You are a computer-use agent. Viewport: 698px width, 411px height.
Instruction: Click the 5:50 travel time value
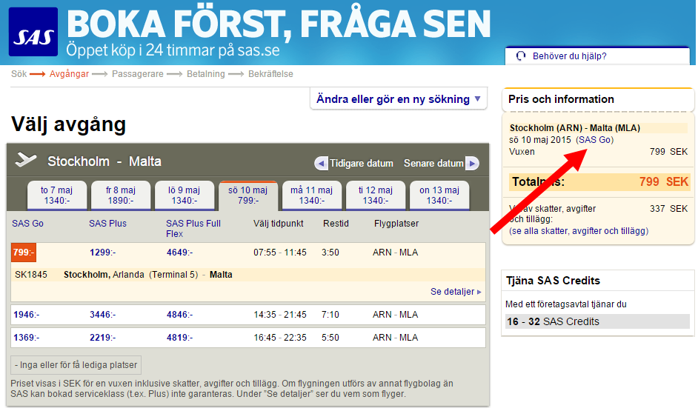330,337
